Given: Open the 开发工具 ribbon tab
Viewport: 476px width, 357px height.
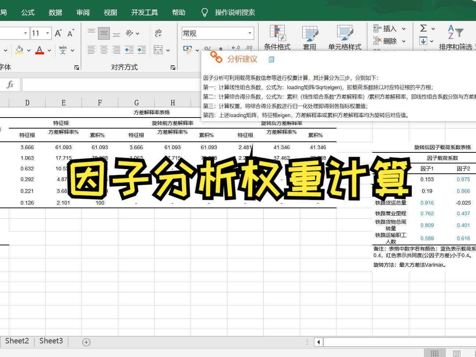Looking at the screenshot, I should (145, 12).
